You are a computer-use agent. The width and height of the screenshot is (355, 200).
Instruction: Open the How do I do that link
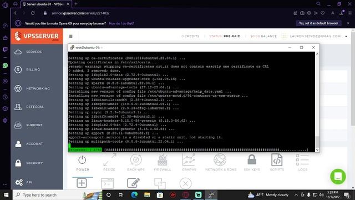click(121, 23)
